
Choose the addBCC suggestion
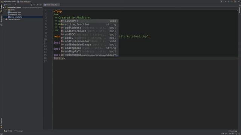[89, 34]
